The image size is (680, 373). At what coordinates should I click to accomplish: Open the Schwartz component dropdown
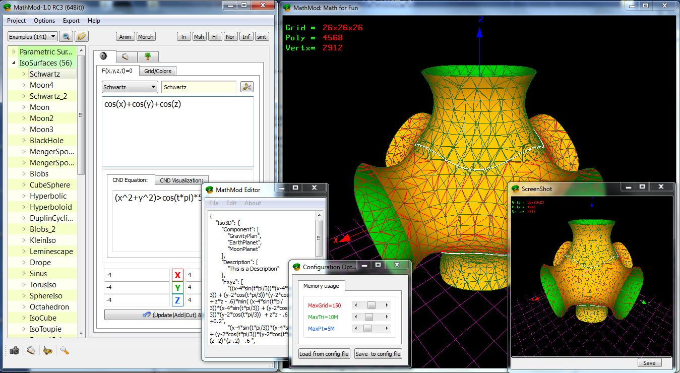[x=130, y=87]
